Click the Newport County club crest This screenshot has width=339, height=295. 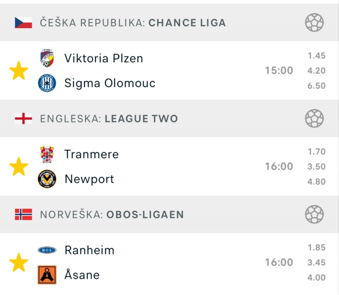(x=47, y=179)
